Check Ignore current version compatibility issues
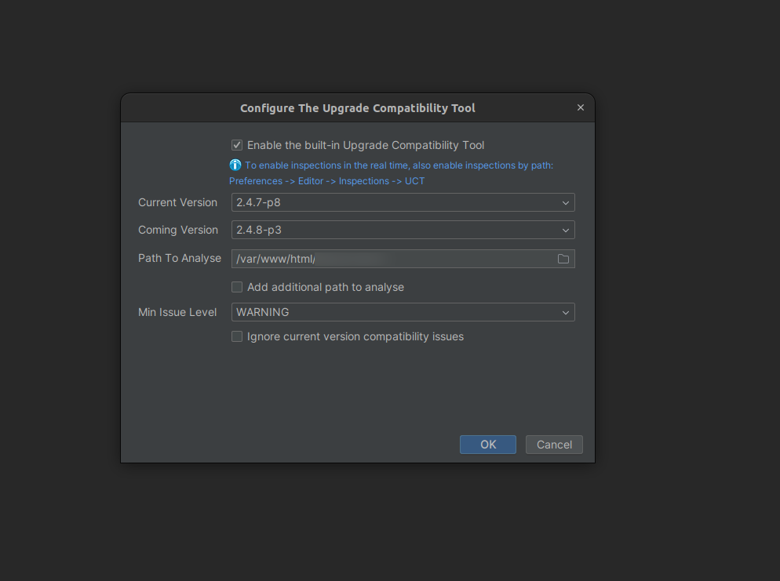This screenshot has height=581, width=780. pos(237,336)
